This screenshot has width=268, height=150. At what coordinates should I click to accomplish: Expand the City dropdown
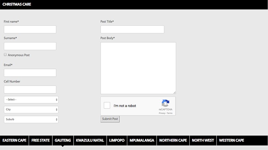(x=31, y=109)
